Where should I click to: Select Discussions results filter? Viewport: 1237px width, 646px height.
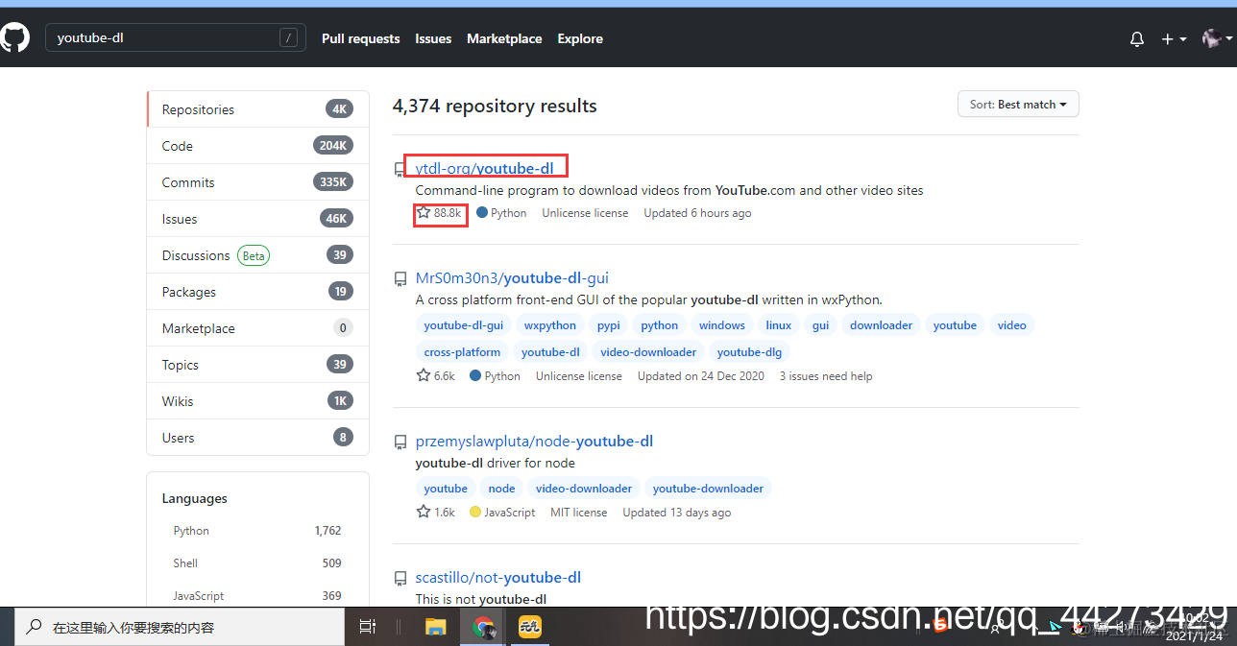pyautogui.click(x=257, y=255)
